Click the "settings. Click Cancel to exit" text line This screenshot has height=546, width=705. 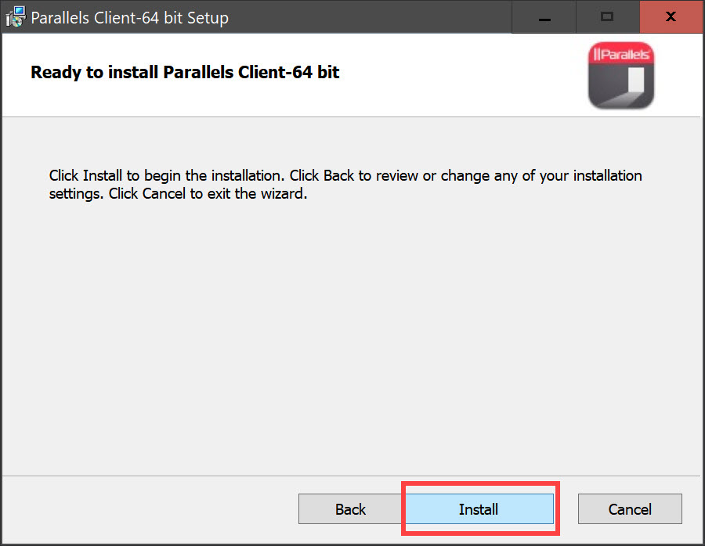tap(178, 193)
